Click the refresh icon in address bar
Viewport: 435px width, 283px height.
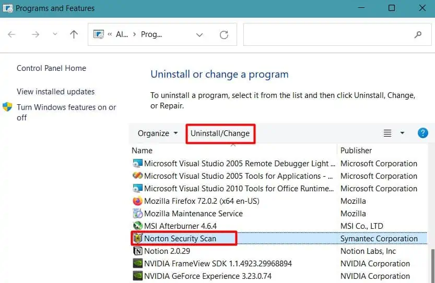click(224, 35)
